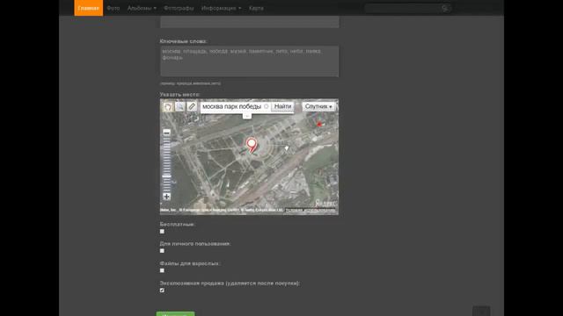The width and height of the screenshot is (563, 316).
Task: Open the map terms of use link
Action: tap(311, 210)
